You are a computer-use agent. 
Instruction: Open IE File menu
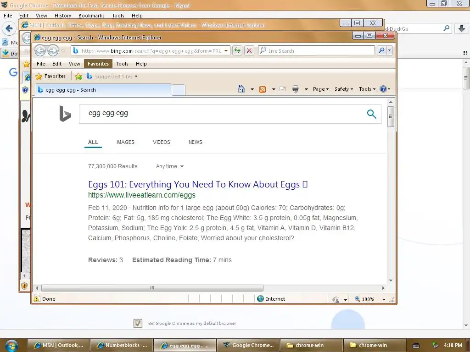tap(41, 64)
